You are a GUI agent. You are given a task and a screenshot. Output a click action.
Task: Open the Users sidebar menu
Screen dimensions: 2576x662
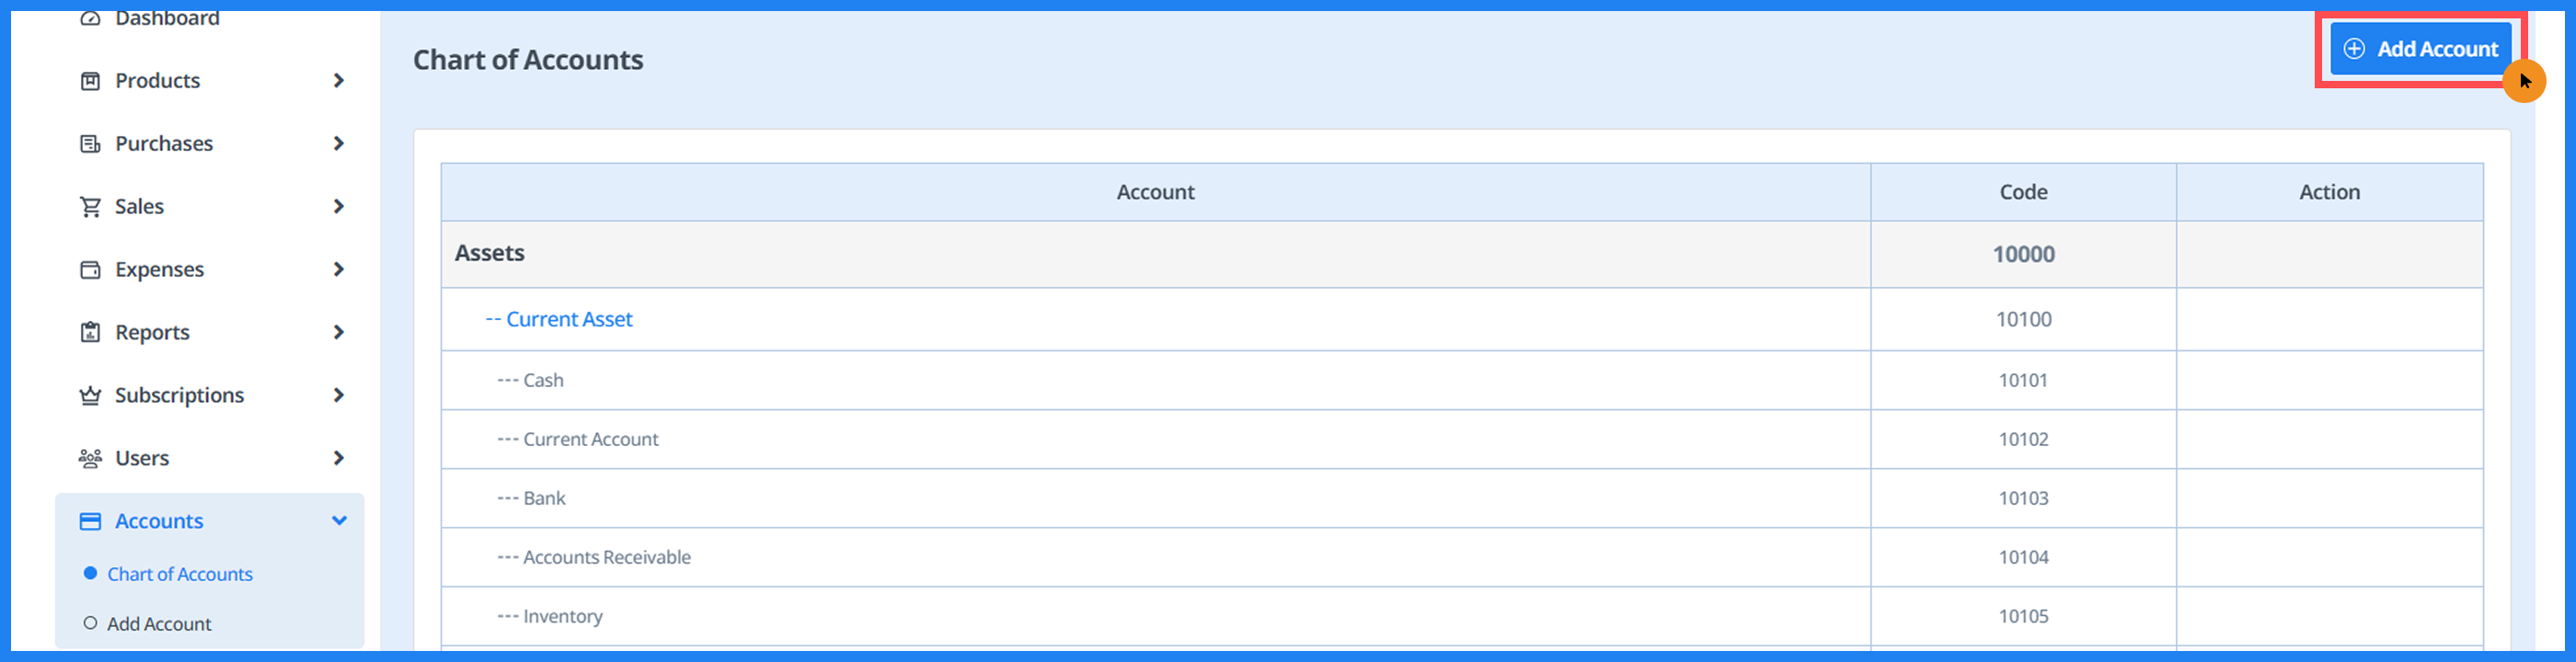[x=210, y=459]
